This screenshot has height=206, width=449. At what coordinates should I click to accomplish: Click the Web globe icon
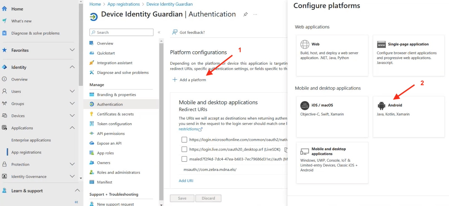point(305,44)
